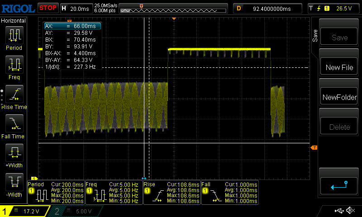This screenshot has width=362, height=217.
Task: Click the speaker mute icon
Action: [x=350, y=211]
